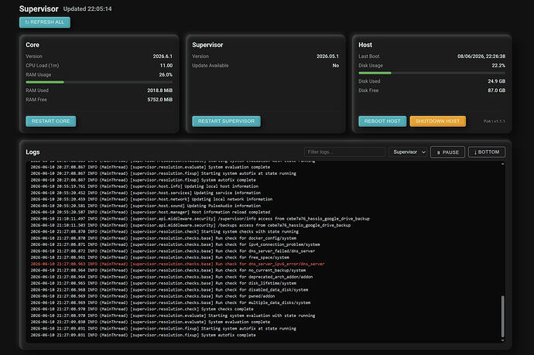Select the log line about docker_config/system check

click(x=163, y=238)
